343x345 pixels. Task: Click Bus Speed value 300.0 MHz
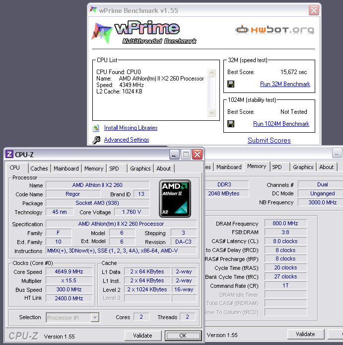[x=69, y=289]
